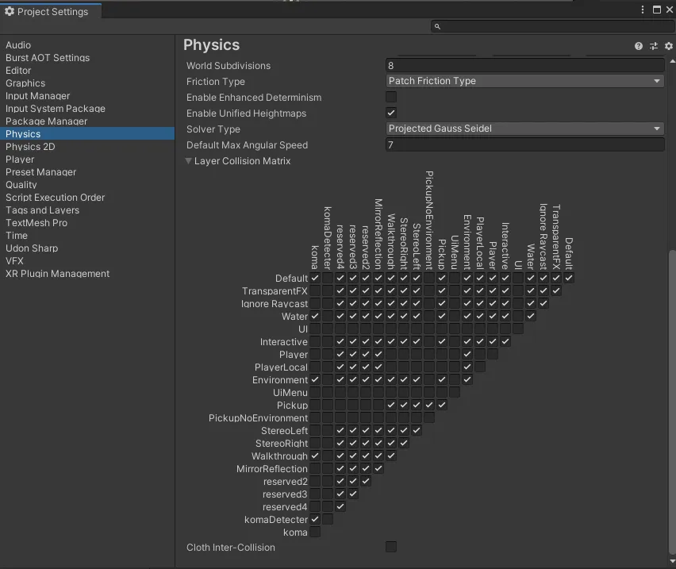Toggle Environment row koma column checkbox

[315, 380]
